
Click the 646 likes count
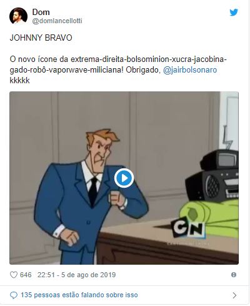point(26,275)
